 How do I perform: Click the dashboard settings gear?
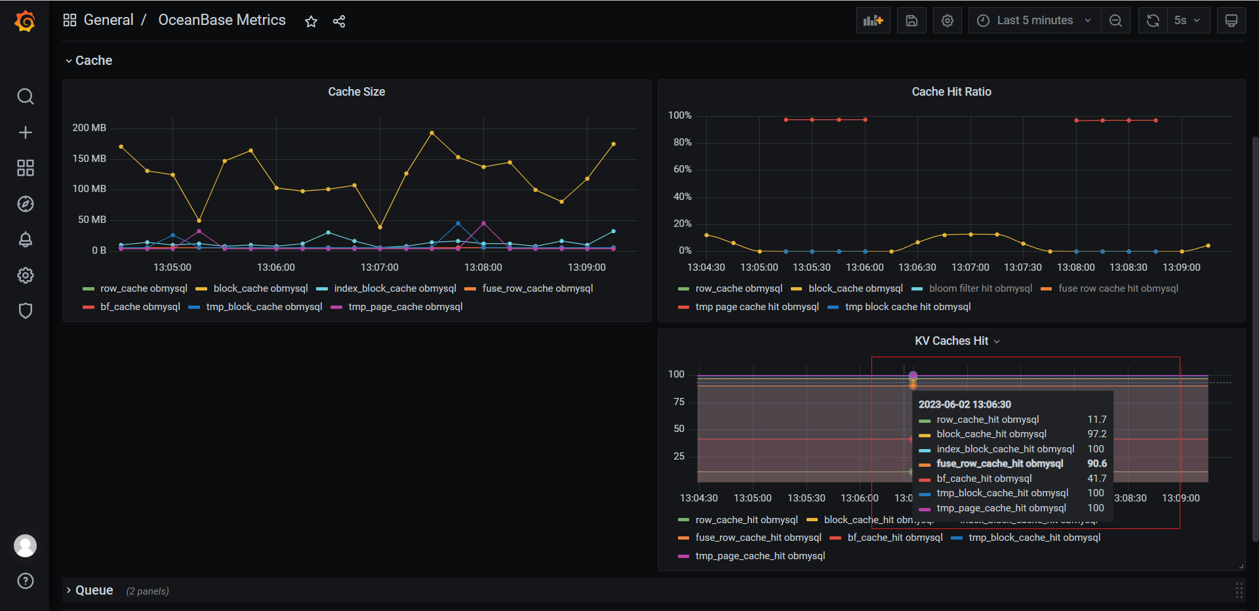[x=947, y=20]
